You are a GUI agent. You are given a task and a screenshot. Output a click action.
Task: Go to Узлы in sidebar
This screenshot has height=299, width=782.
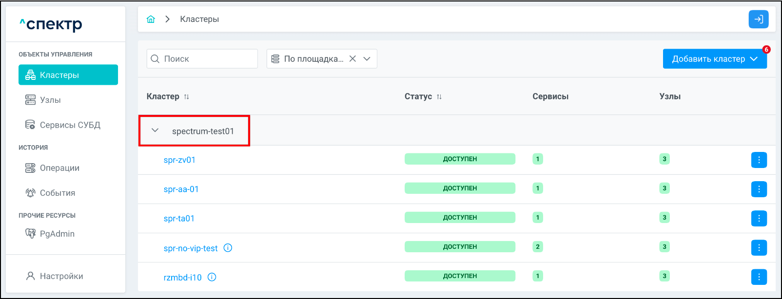tap(50, 100)
